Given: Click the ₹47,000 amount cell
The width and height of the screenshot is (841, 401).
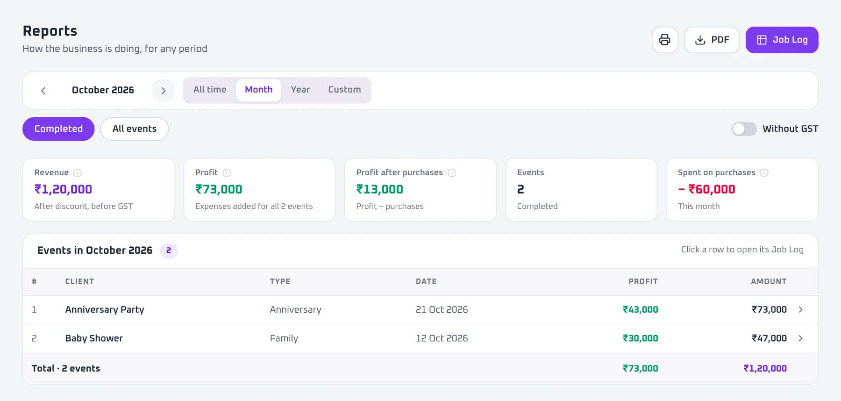Looking at the screenshot, I should pos(769,338).
